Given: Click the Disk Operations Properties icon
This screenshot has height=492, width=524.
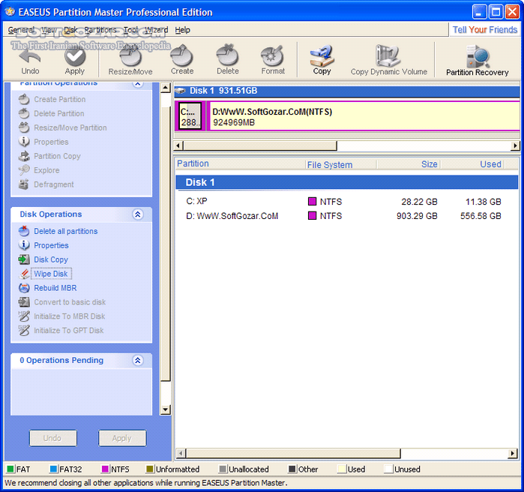Looking at the screenshot, I should [24, 245].
